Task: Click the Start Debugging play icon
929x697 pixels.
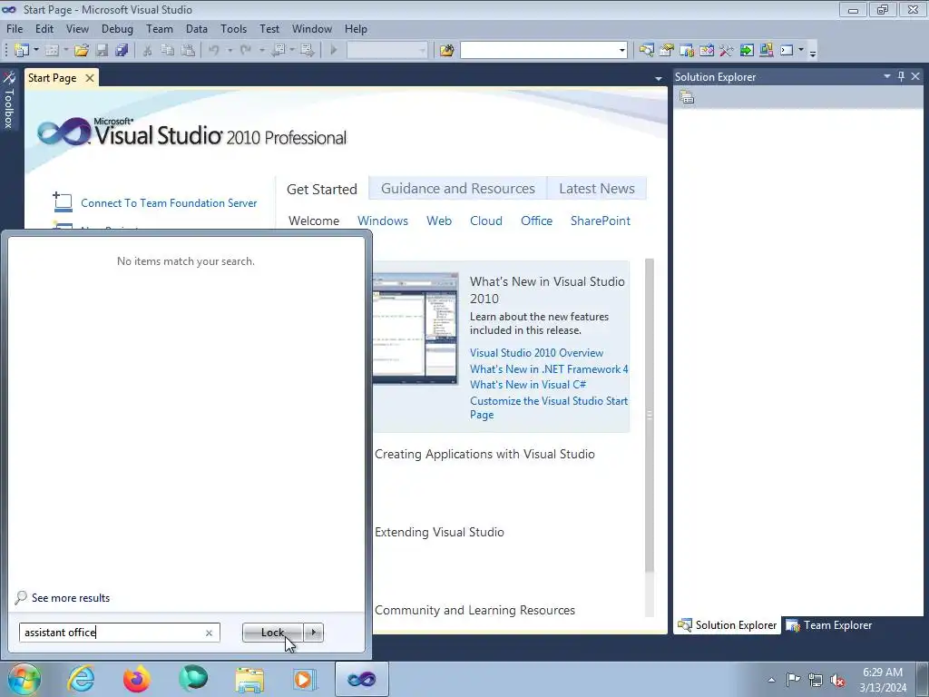Action: pyautogui.click(x=334, y=51)
